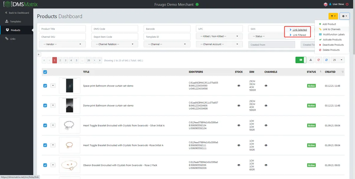Select Add Product from the actions menu
This screenshot has width=355, height=179.
point(329,24)
